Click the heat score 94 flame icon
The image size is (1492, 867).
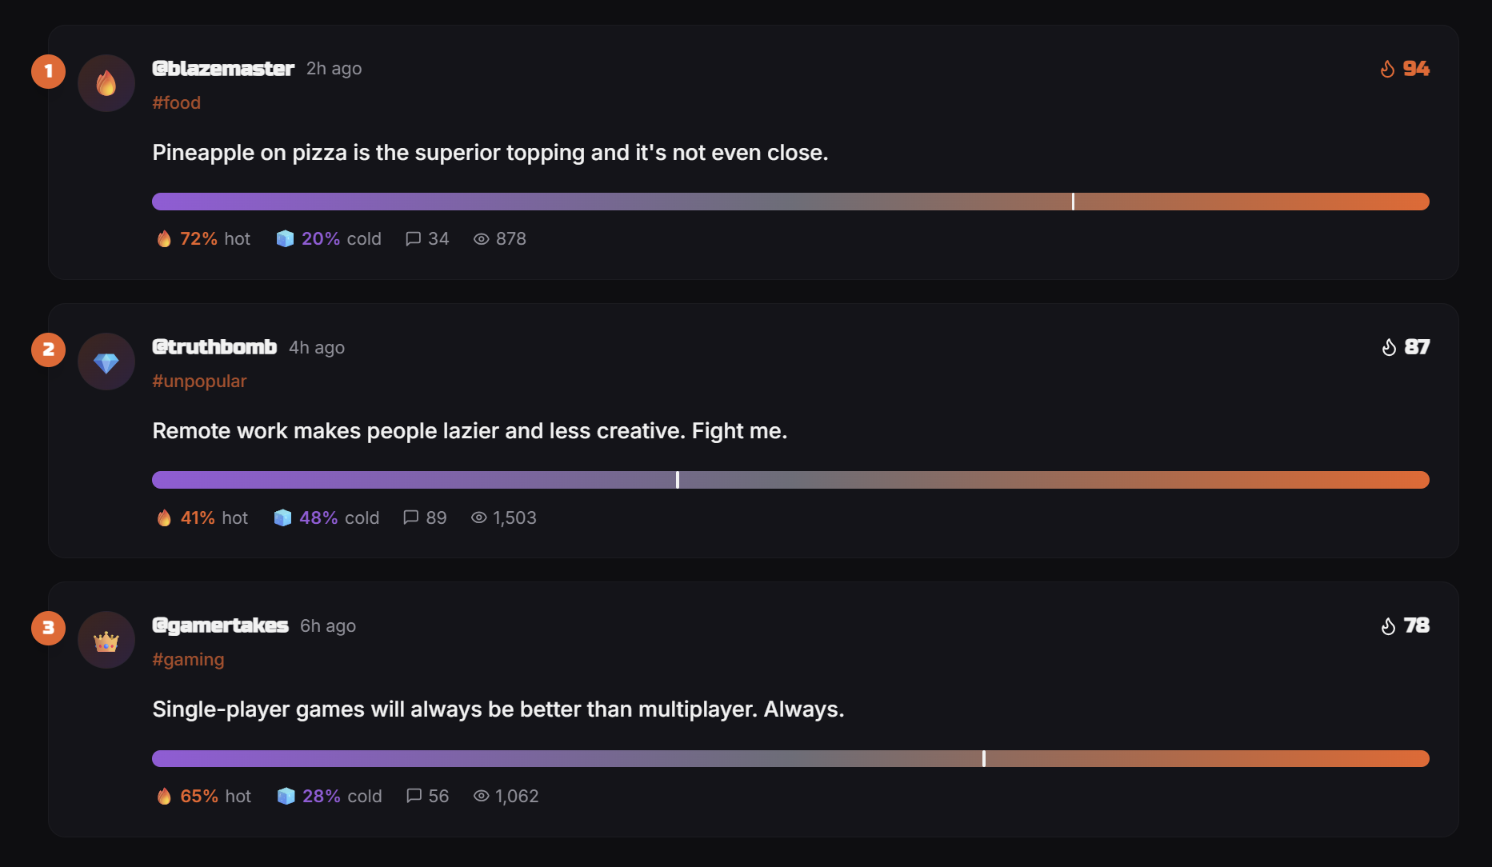(1388, 70)
